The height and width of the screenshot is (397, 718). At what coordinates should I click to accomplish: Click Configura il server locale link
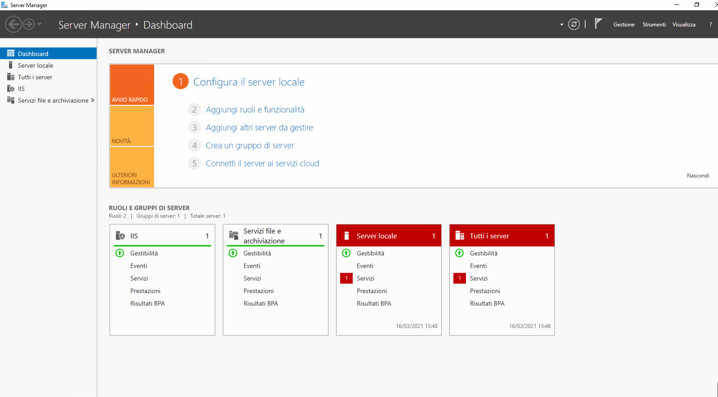249,82
